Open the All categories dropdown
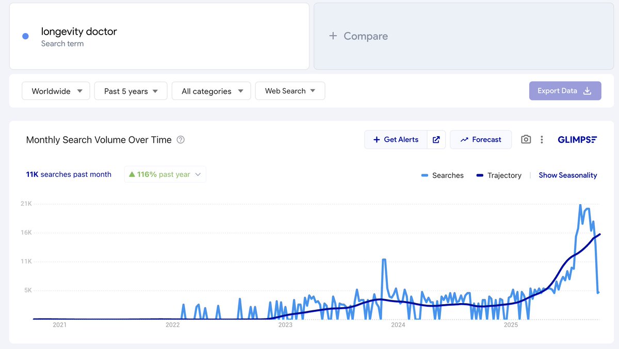Viewport: 619px width, 349px height. click(x=211, y=91)
